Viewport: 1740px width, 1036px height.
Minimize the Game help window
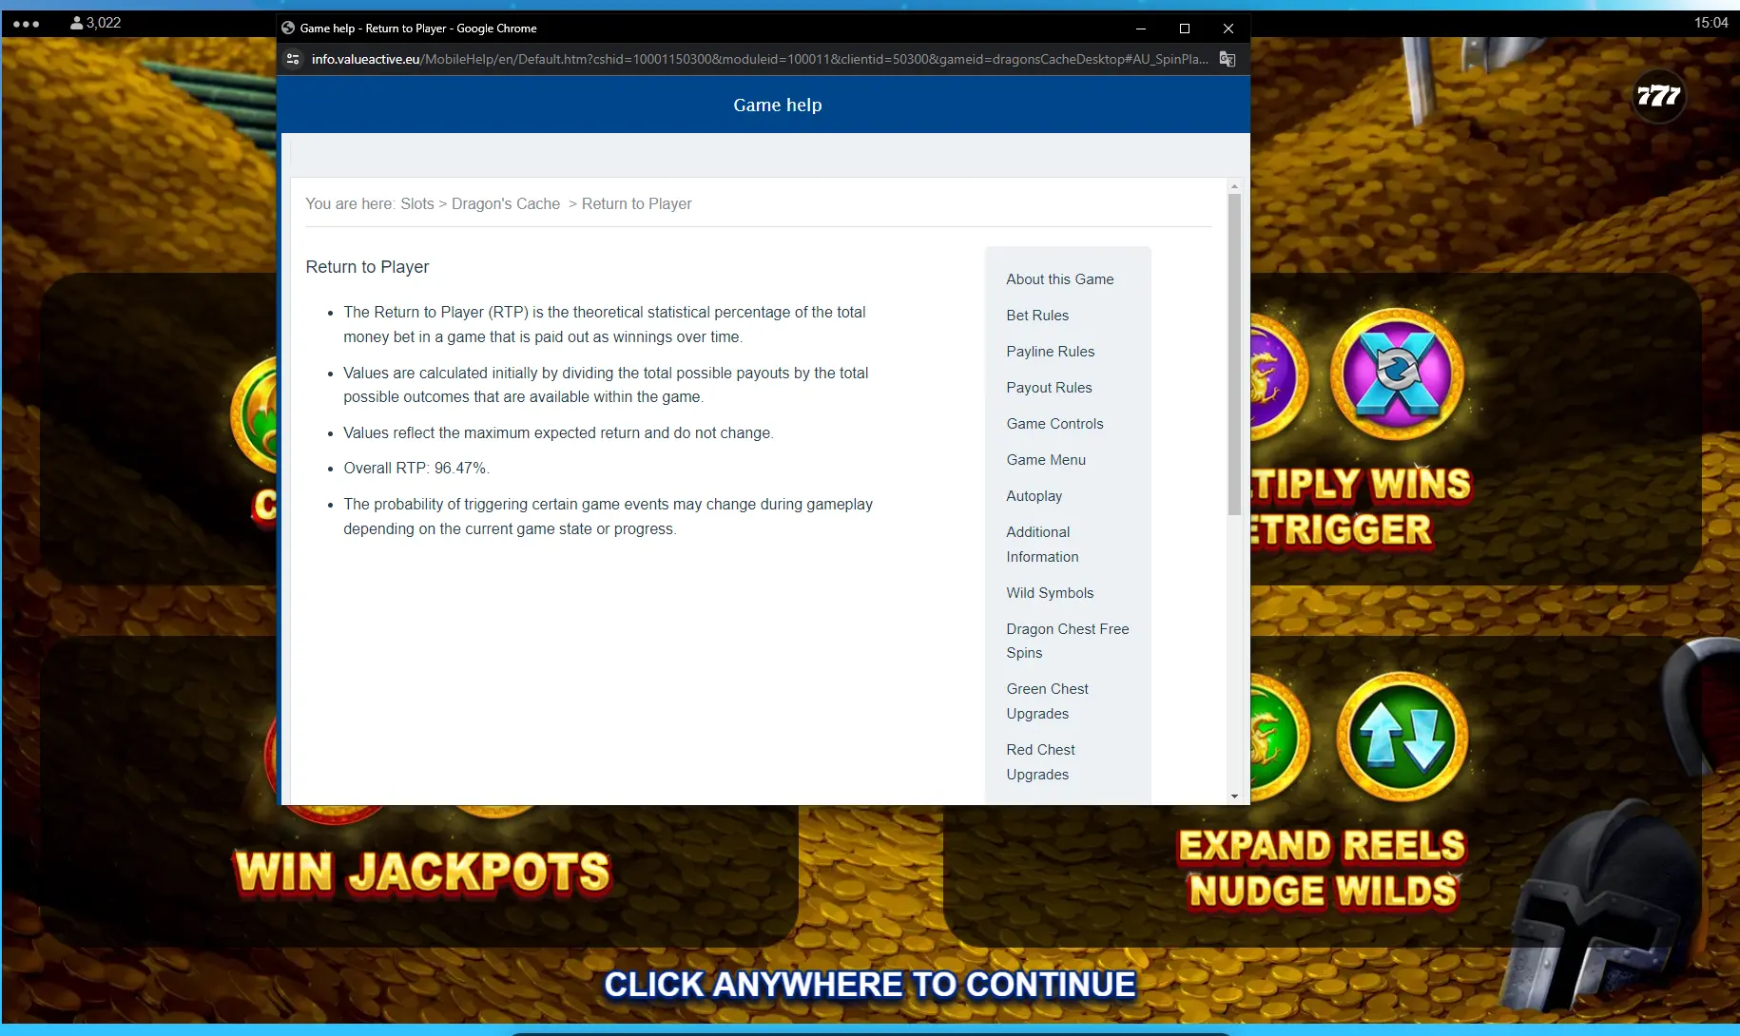1141,29
